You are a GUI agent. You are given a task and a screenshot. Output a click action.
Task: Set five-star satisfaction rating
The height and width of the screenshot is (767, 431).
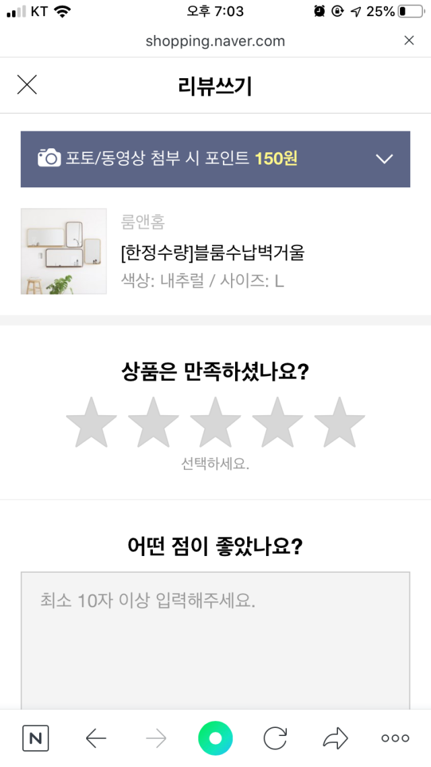click(339, 423)
